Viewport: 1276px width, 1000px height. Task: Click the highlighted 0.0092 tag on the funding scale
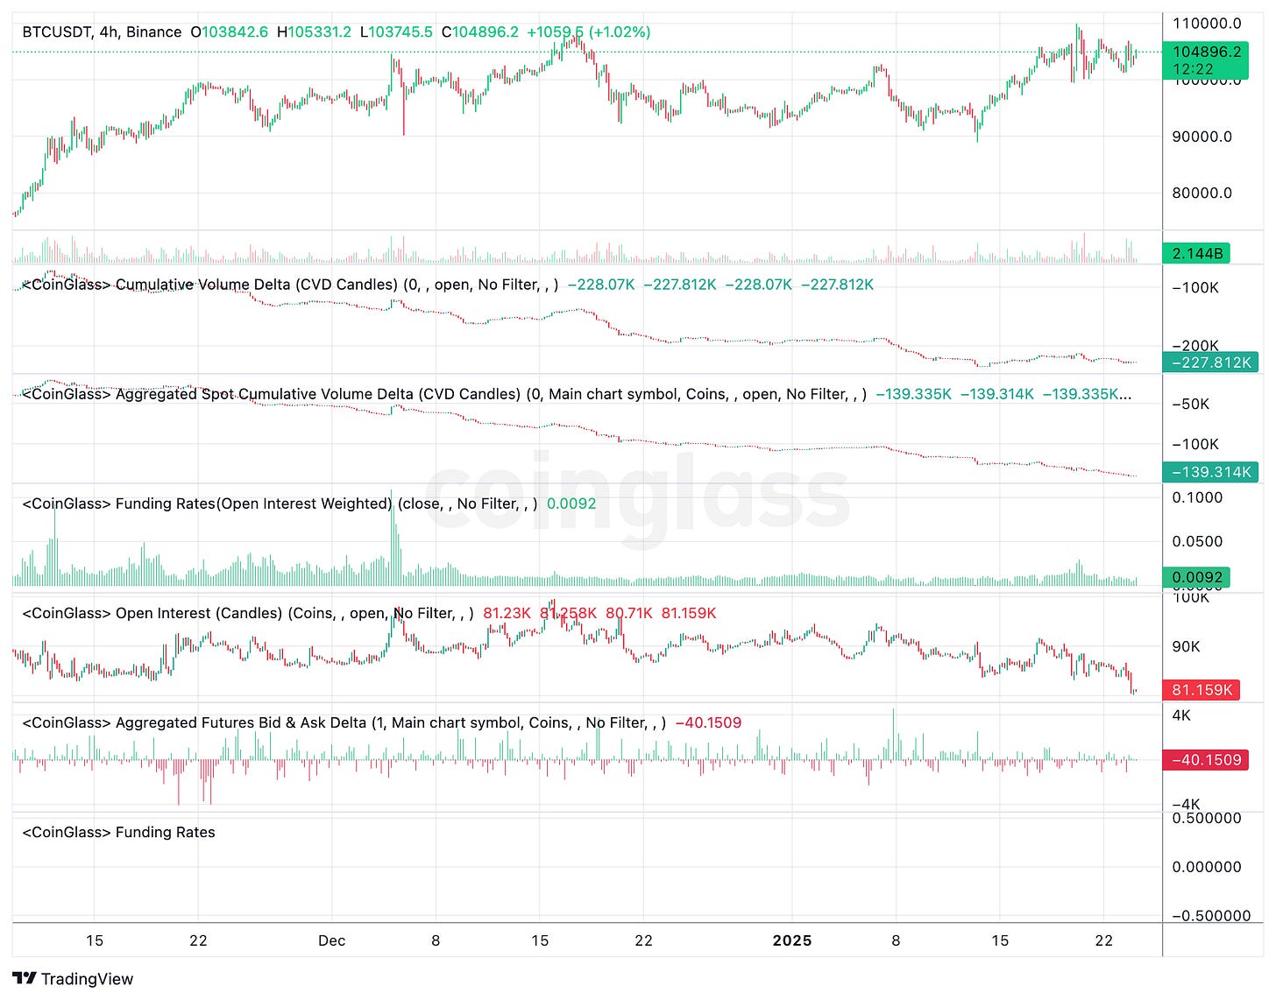[1196, 578]
